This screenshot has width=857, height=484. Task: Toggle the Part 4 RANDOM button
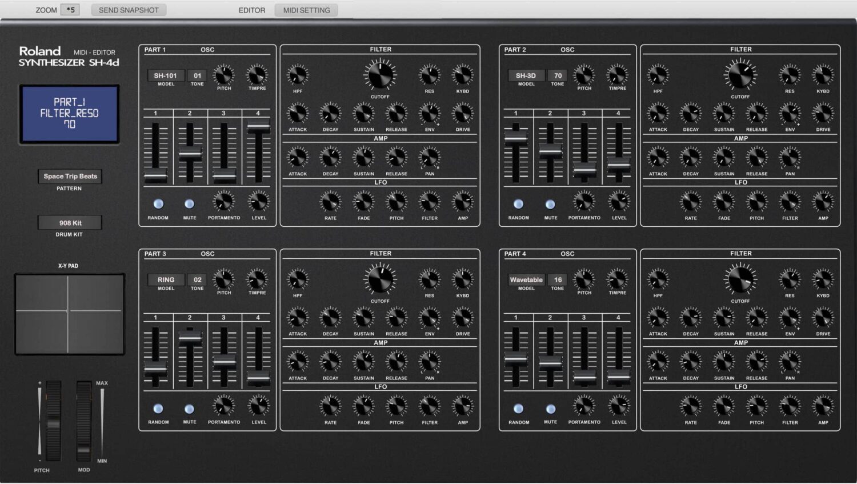pos(519,409)
